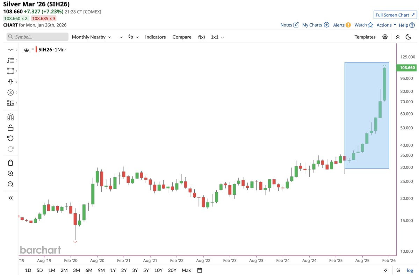The image size is (419, 276).
Task: Select 1M time range
Action: tap(52, 270)
